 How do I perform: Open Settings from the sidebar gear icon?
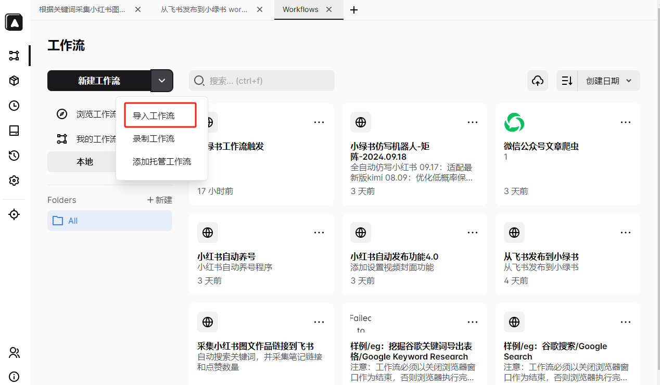14,181
